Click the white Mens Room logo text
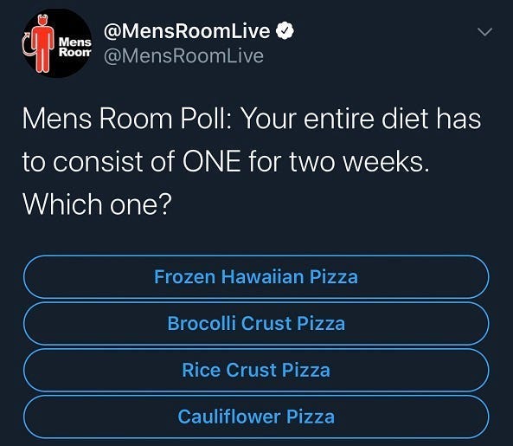This screenshot has height=446, width=513. click(x=75, y=47)
